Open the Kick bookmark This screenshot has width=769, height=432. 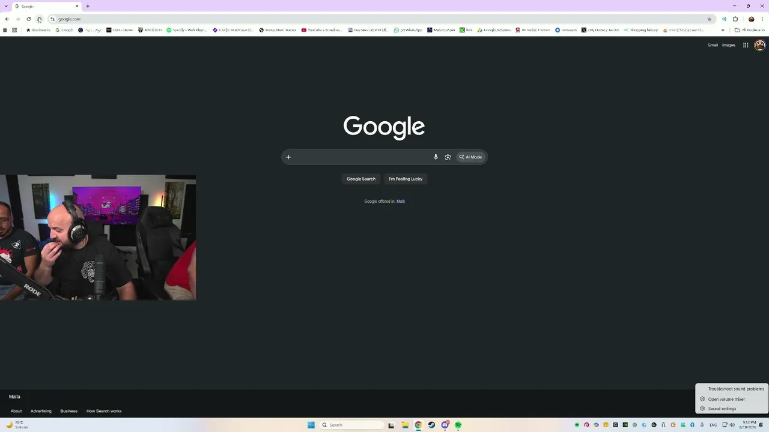click(x=466, y=30)
